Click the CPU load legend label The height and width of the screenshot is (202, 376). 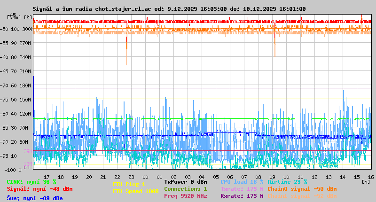242,182
